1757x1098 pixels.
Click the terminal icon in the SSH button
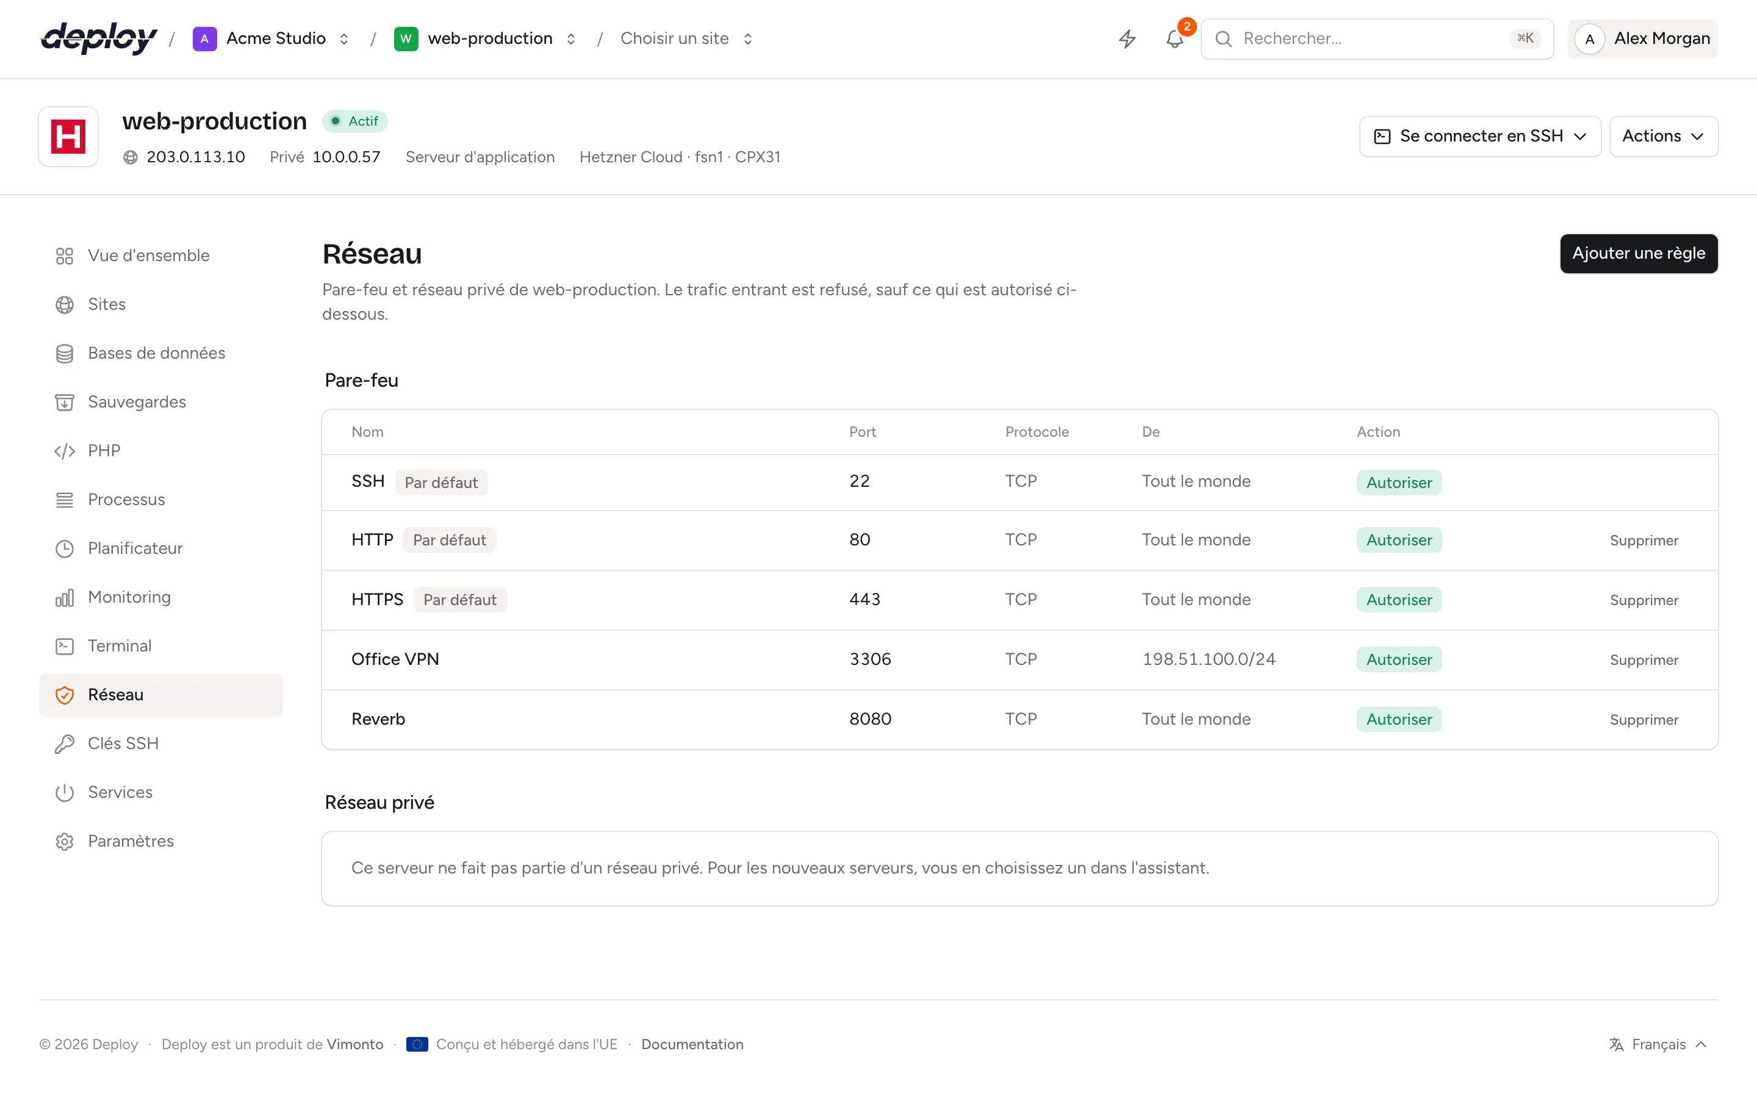(x=1382, y=137)
